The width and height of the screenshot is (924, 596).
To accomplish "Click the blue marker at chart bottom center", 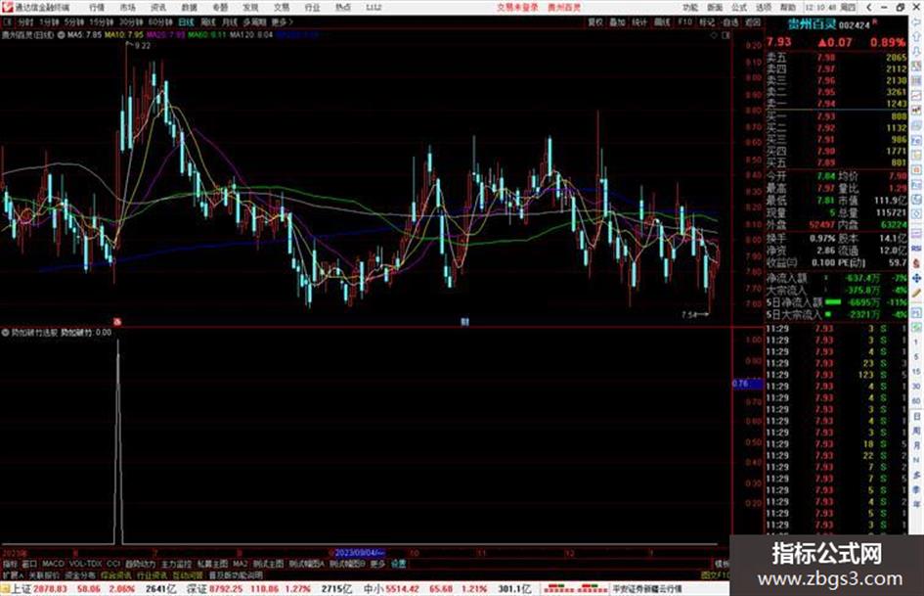I will pos(465,322).
